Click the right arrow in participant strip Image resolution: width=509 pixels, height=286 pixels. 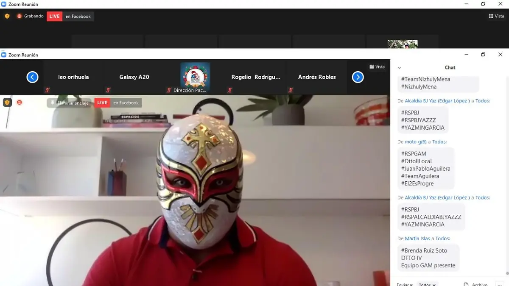pos(358,77)
